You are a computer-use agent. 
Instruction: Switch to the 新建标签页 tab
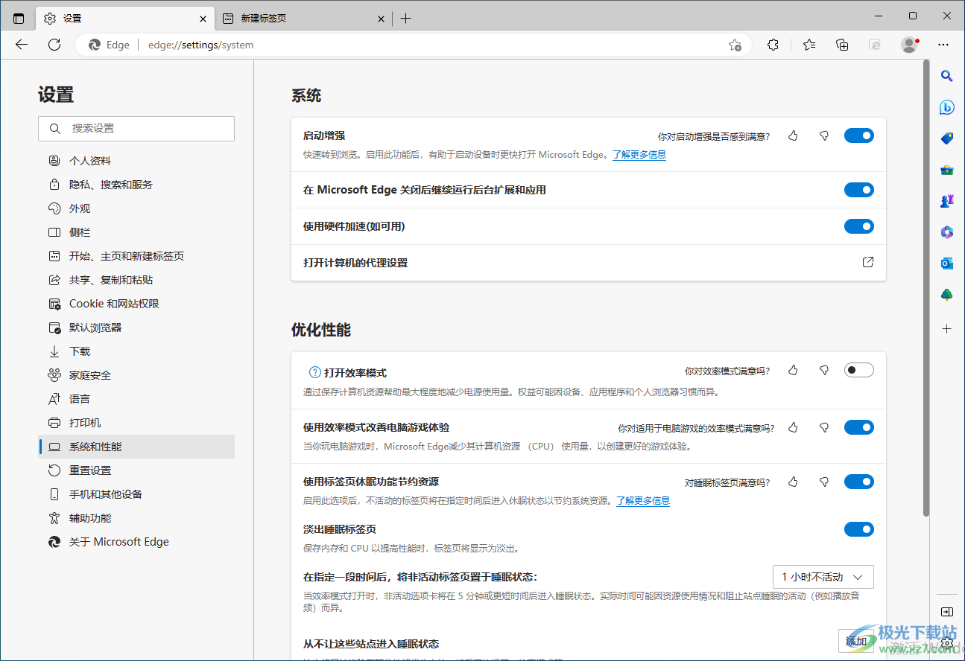[303, 19]
